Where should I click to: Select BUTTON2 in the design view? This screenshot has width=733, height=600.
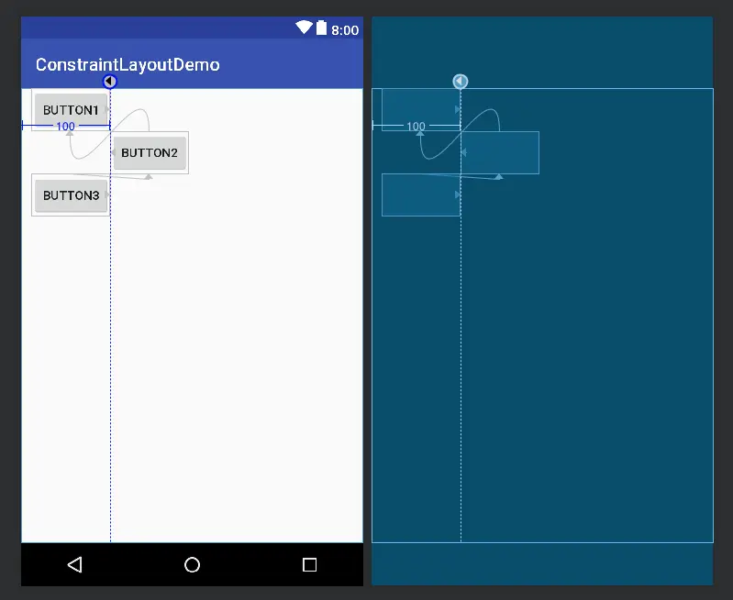(150, 153)
